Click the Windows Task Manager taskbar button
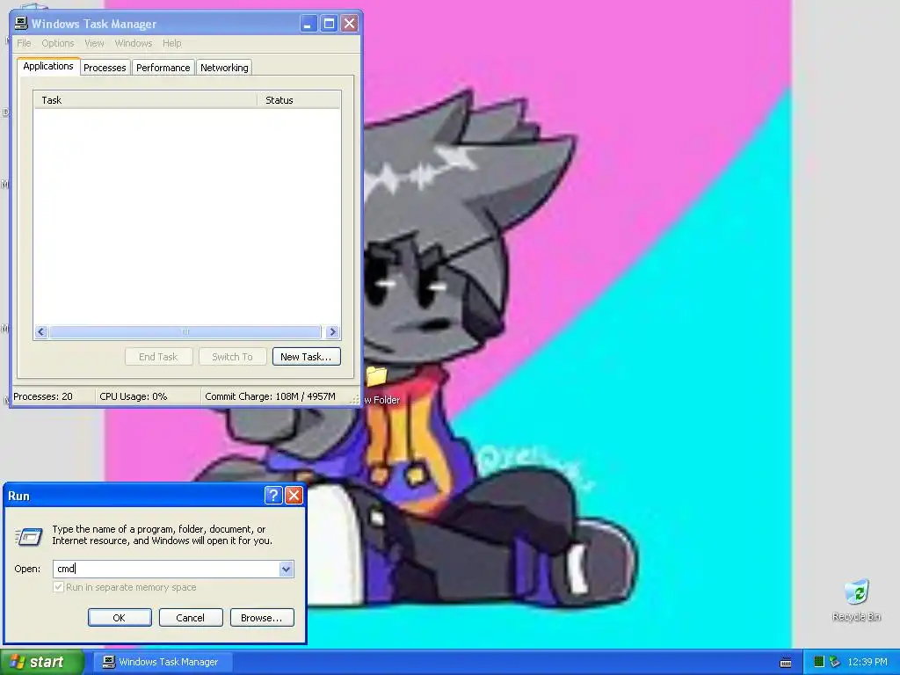The height and width of the screenshot is (675, 900). click(x=163, y=662)
